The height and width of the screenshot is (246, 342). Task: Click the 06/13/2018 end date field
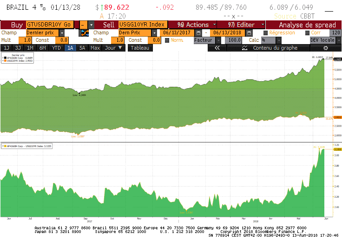(x=227, y=33)
